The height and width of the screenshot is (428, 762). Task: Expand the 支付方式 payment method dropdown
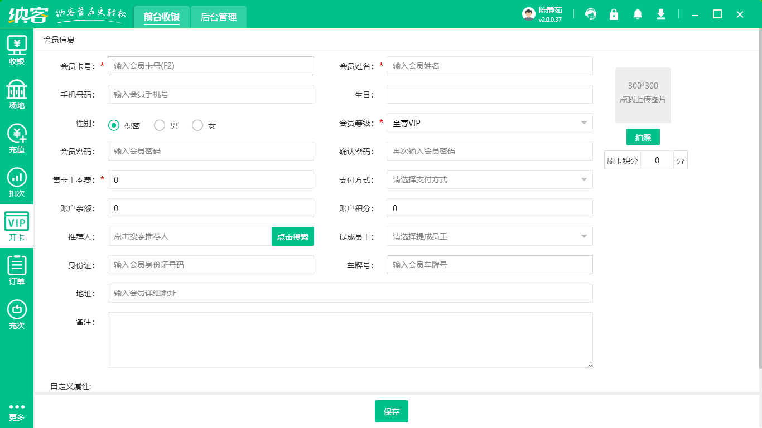583,179
